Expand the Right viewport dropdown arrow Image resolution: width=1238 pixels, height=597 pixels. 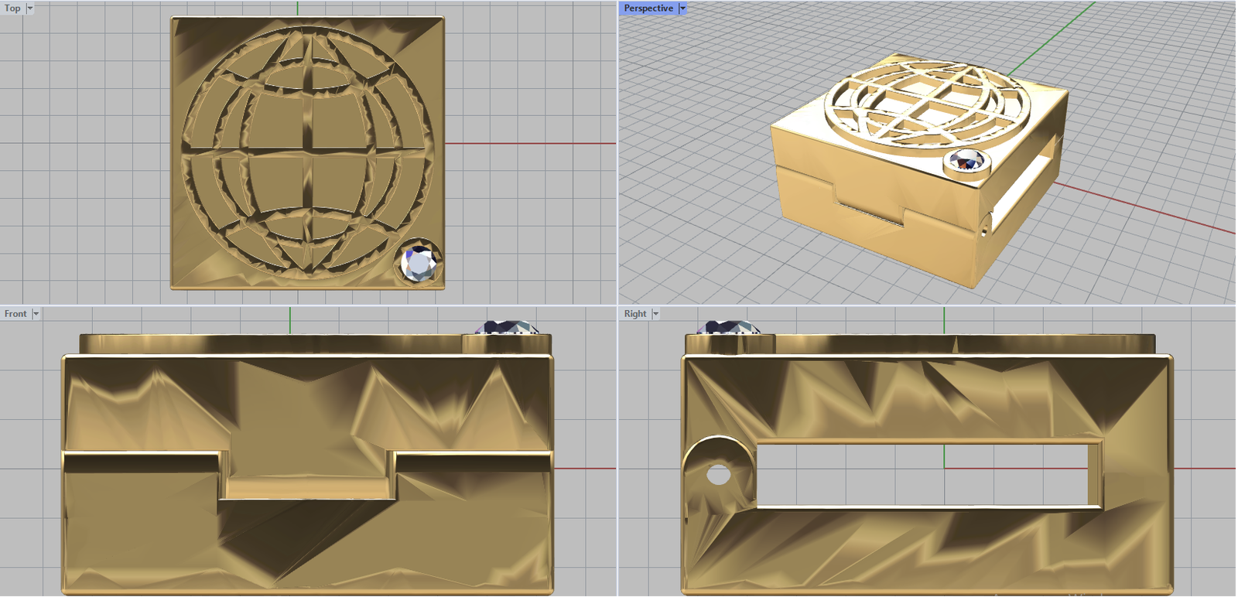[x=655, y=314]
